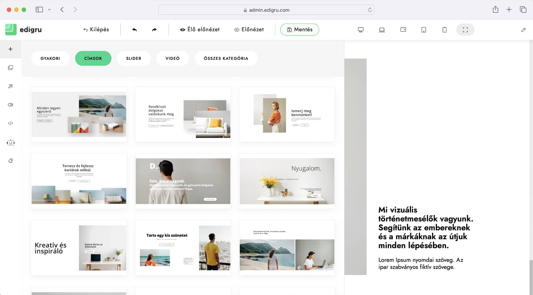Select the VIDEÓ category tab

point(172,58)
